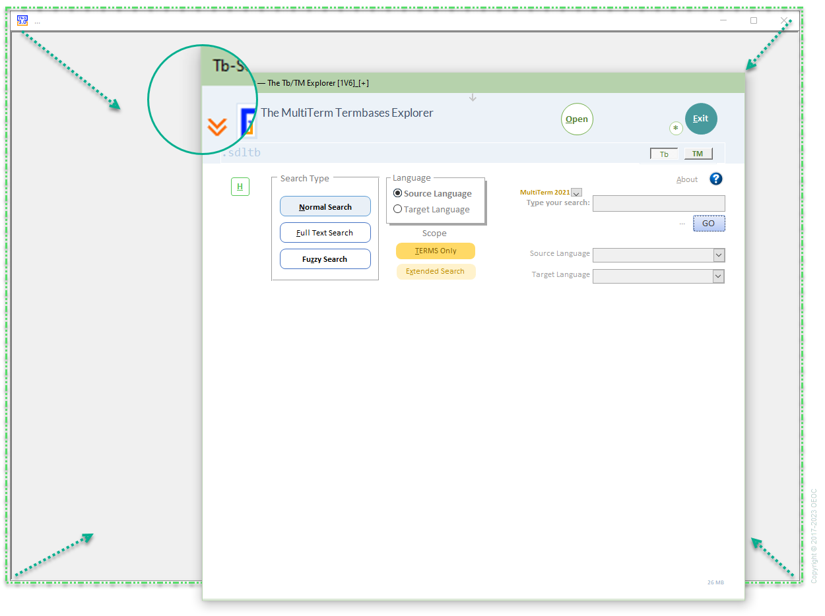Click the small green asterisk circle icon
The image size is (825, 616).
(676, 128)
